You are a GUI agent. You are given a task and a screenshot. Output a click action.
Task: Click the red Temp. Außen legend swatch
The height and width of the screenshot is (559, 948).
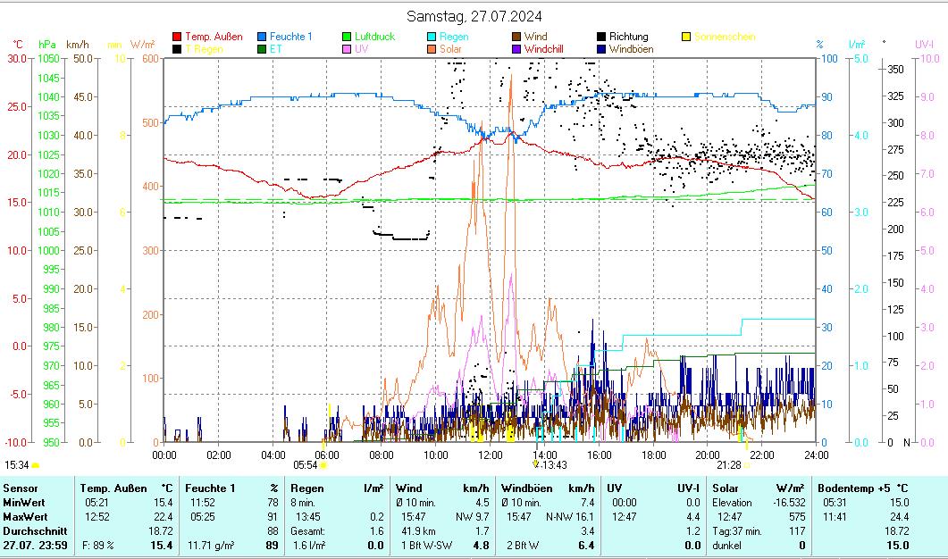coord(177,37)
